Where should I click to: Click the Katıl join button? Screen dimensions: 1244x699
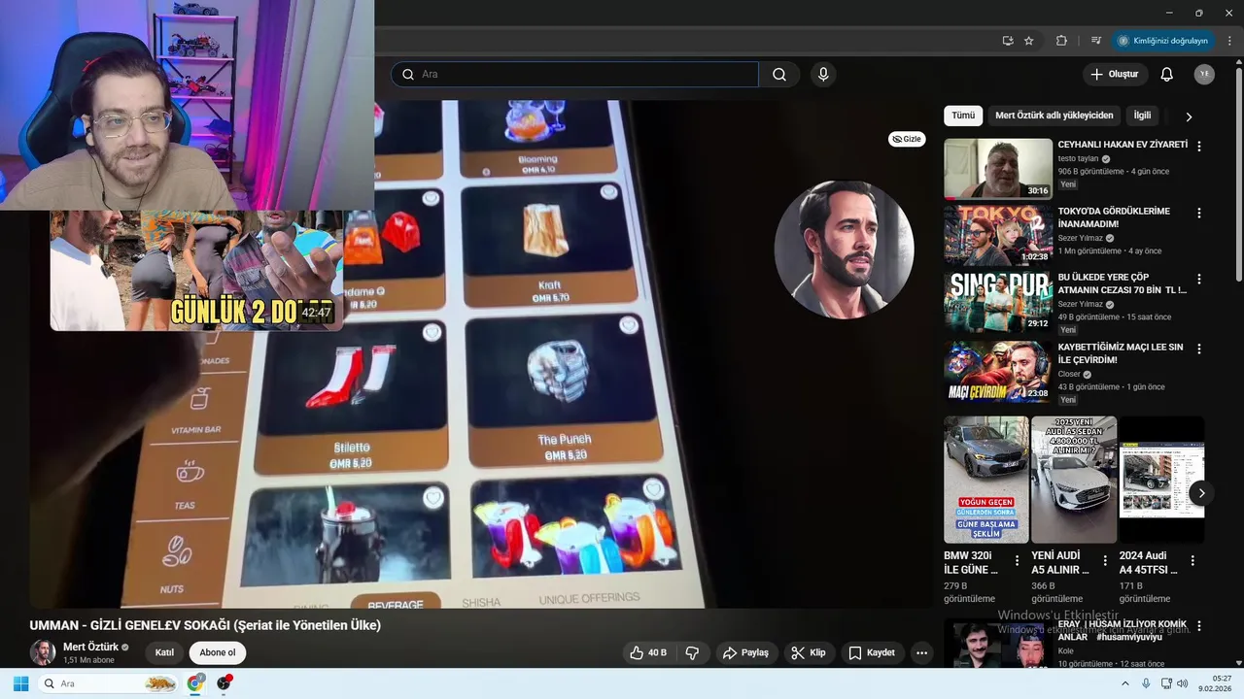tap(164, 652)
